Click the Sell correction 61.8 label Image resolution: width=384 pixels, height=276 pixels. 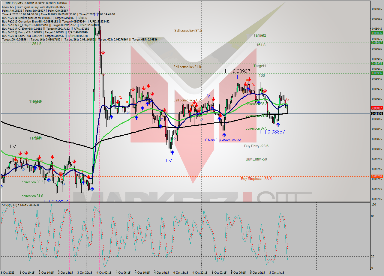tap(187, 67)
